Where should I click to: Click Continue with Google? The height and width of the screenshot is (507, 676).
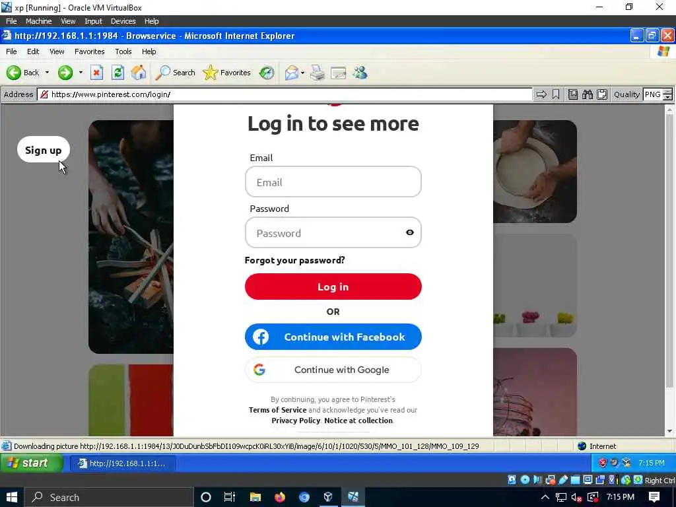[333, 370]
